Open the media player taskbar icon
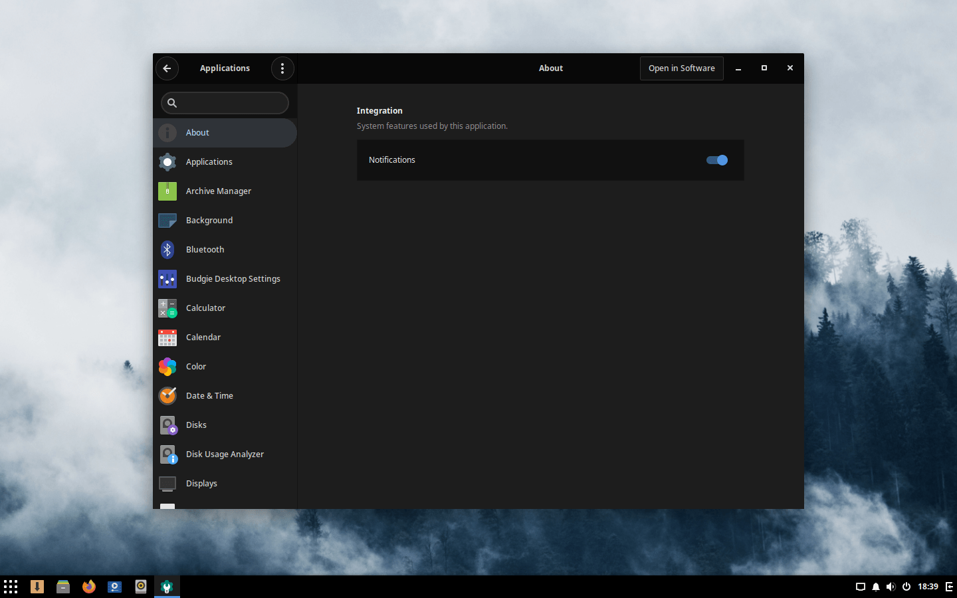Viewport: 957px width, 598px height. 115,587
